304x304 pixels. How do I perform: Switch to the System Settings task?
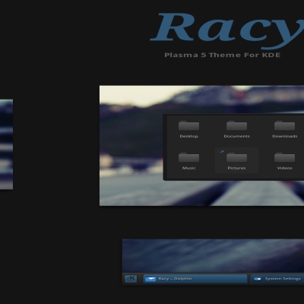(277, 279)
